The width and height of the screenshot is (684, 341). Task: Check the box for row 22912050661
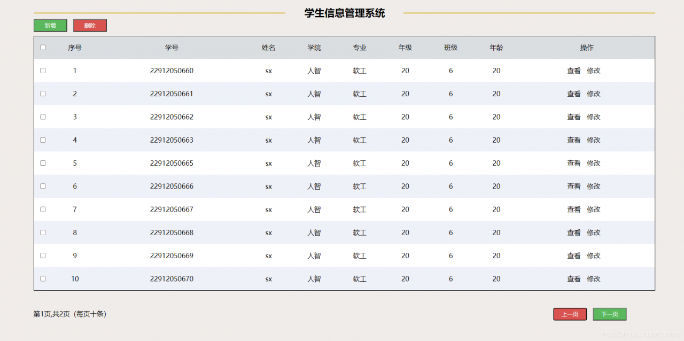click(43, 94)
